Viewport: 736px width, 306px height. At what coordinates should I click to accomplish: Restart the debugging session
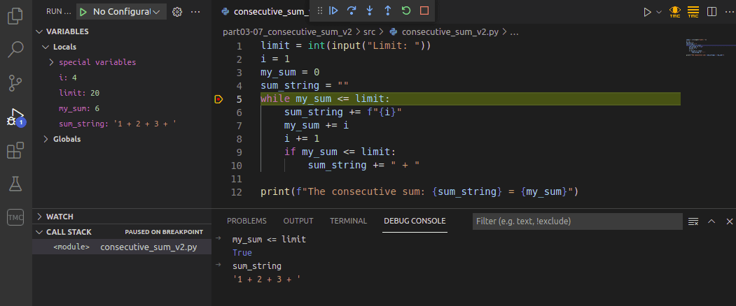406,10
